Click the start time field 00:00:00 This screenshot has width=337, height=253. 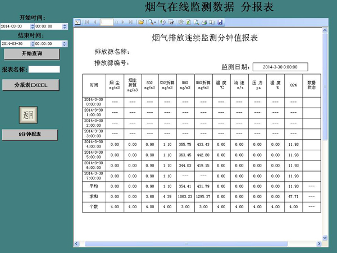coord(48,26)
